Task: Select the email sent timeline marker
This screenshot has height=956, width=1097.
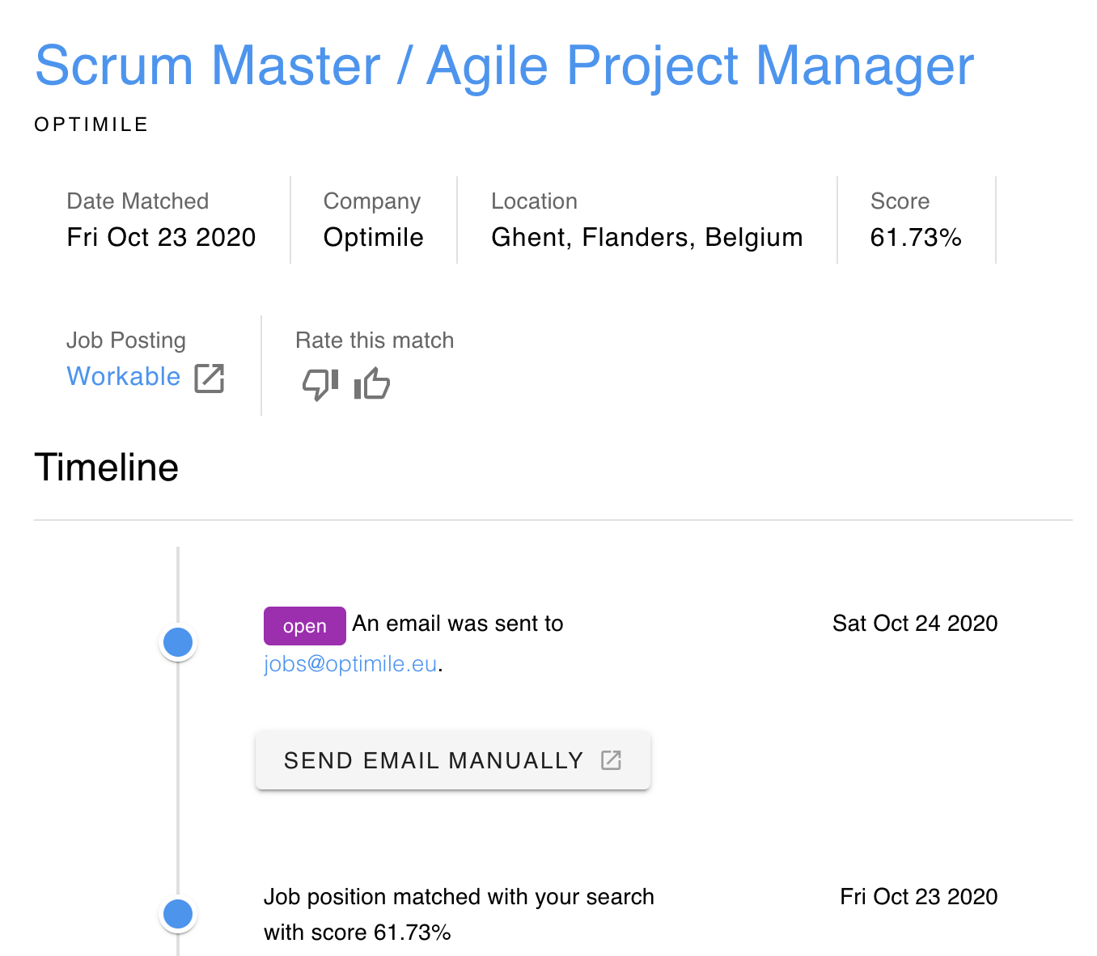Action: pyautogui.click(x=178, y=642)
